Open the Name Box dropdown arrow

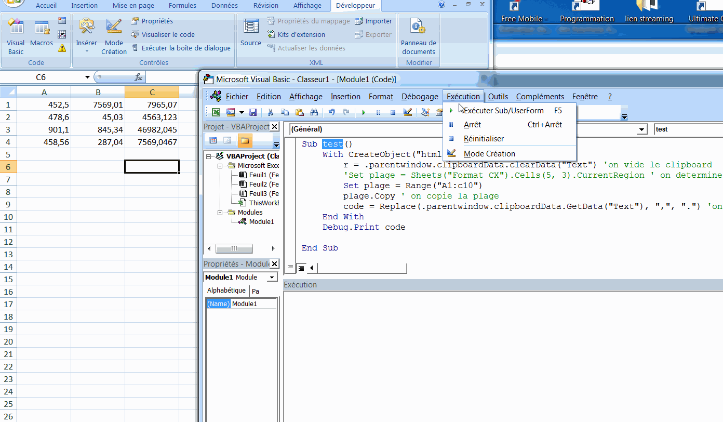coord(87,77)
